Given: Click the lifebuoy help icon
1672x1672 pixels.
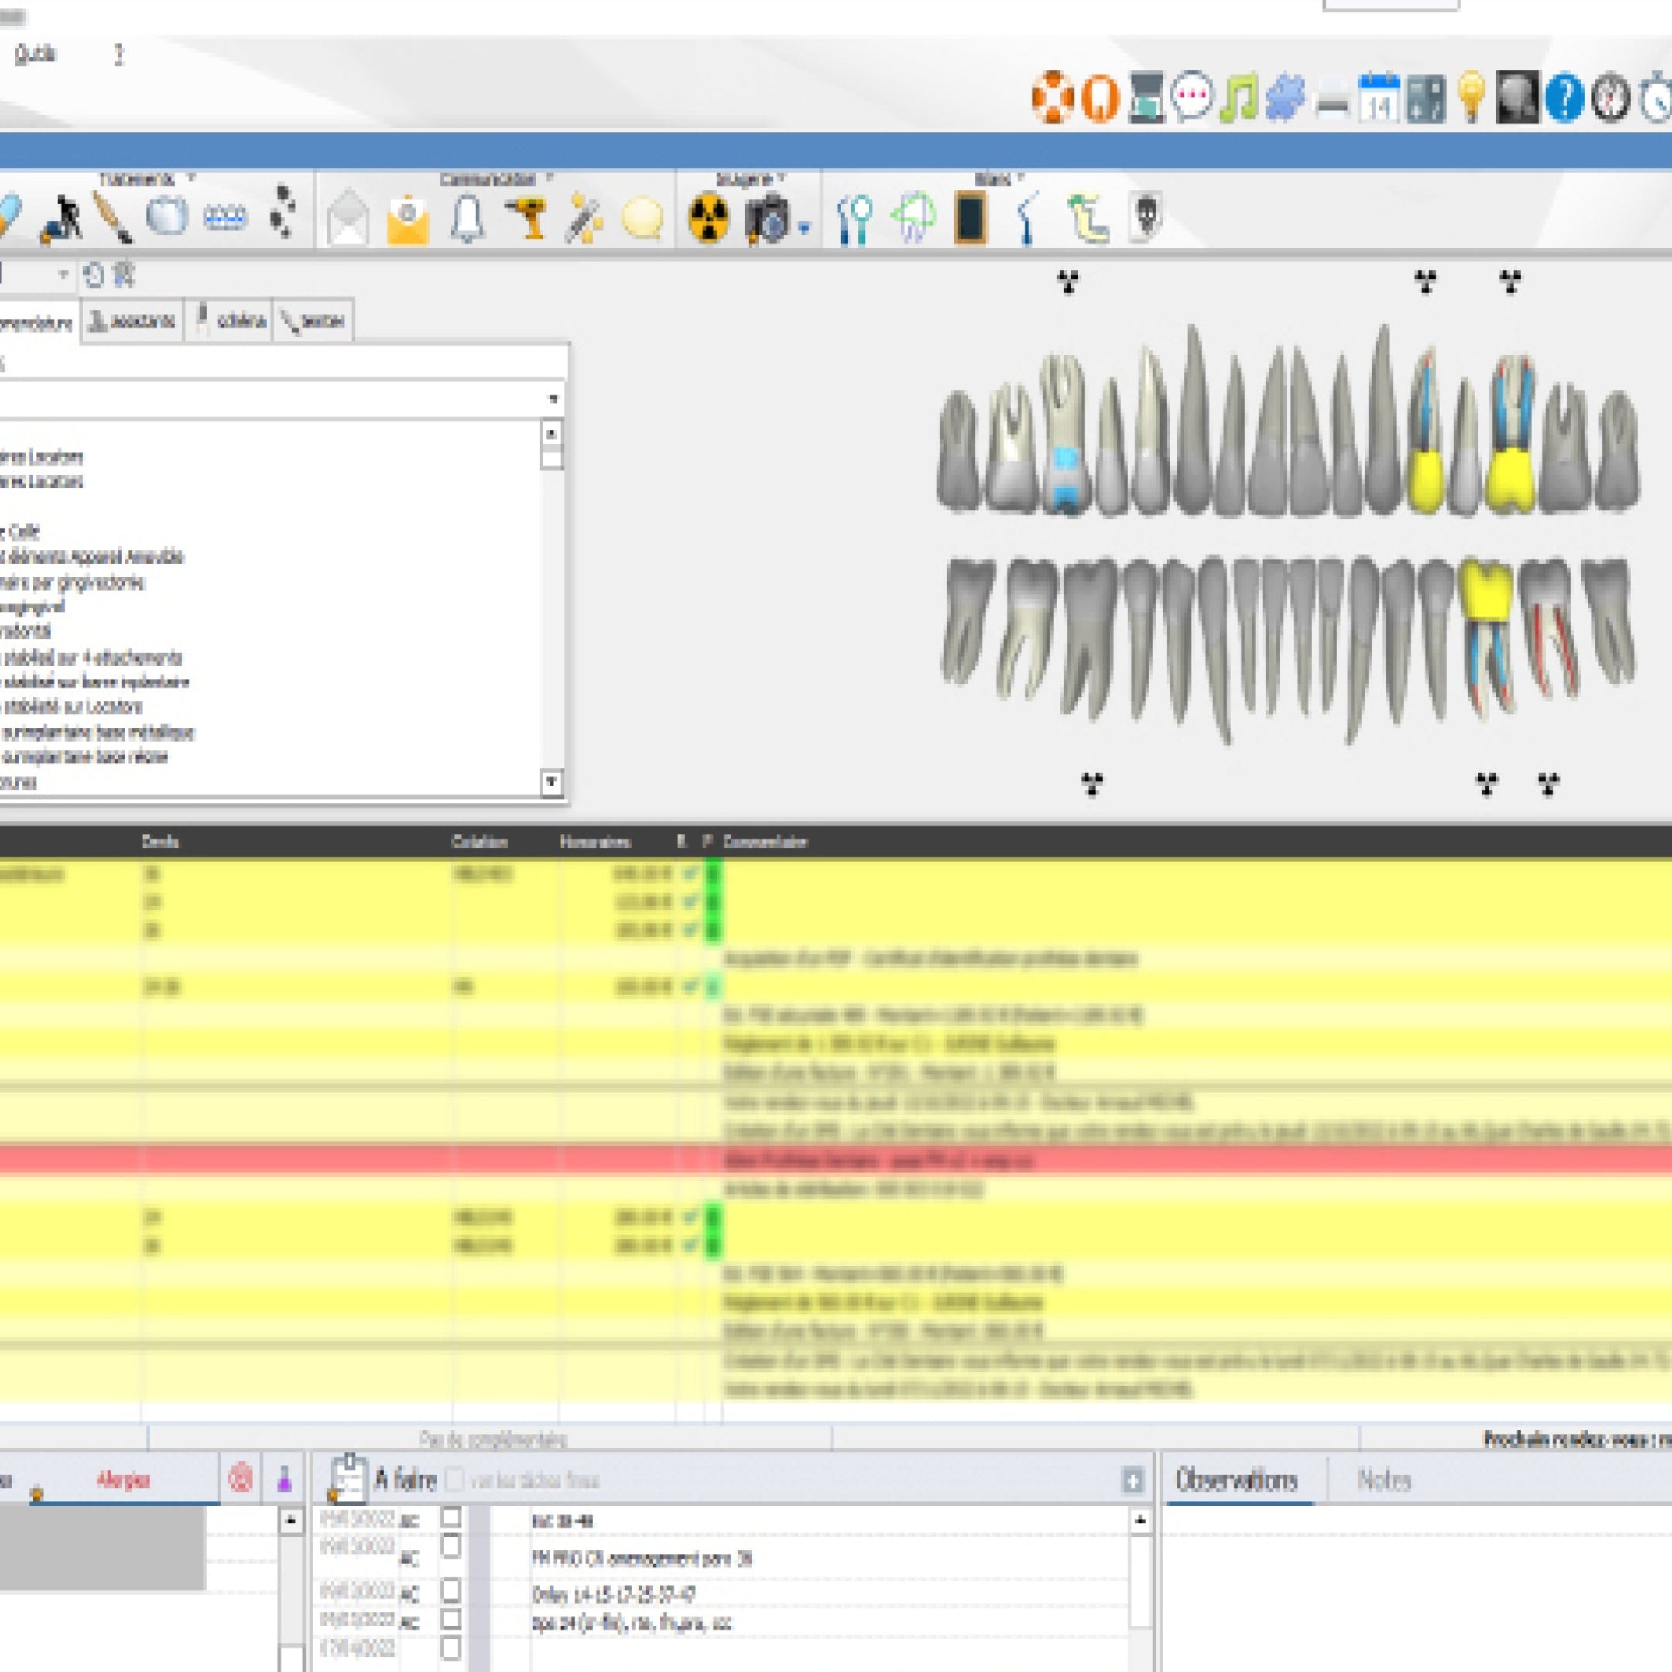Looking at the screenshot, I should pos(1053,98).
